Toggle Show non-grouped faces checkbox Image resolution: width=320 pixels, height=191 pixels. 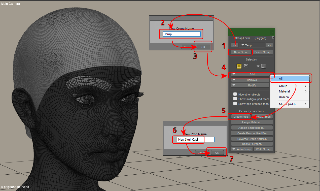235,104
